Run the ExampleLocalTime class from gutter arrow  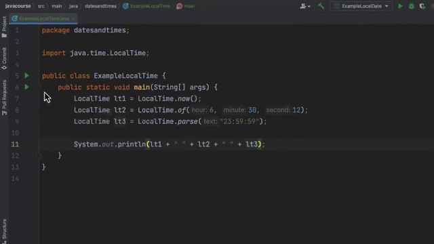pos(26,75)
